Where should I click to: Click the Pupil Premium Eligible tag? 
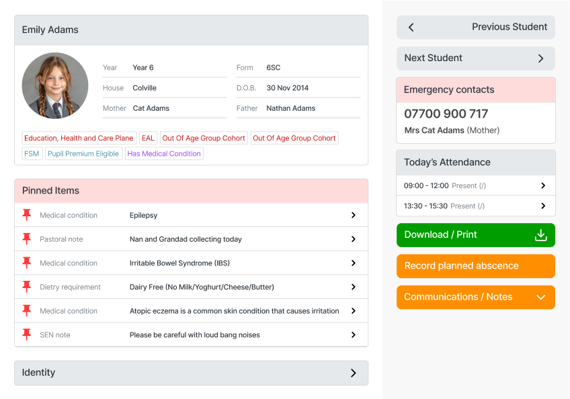tap(83, 154)
